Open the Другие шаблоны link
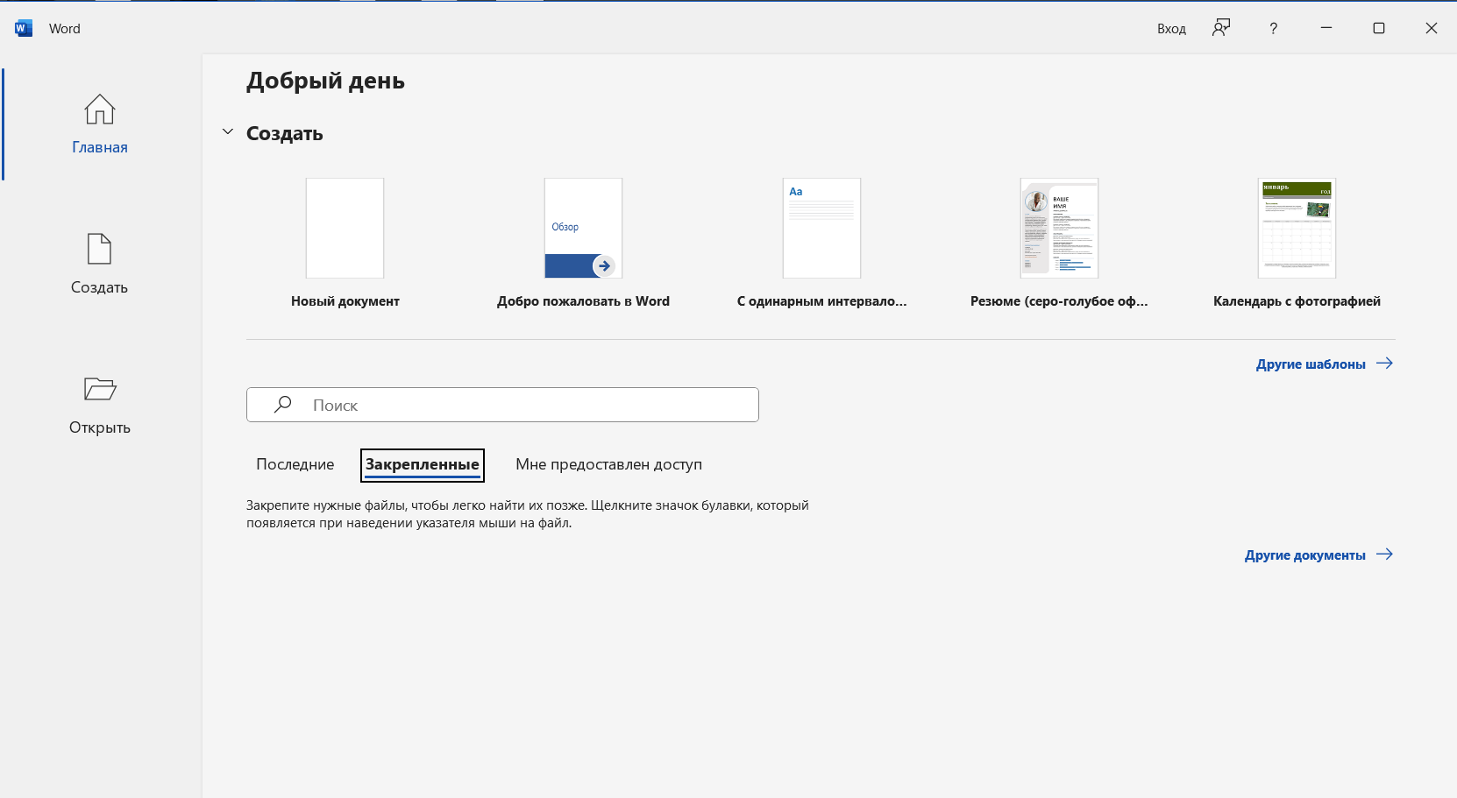 coord(1310,364)
